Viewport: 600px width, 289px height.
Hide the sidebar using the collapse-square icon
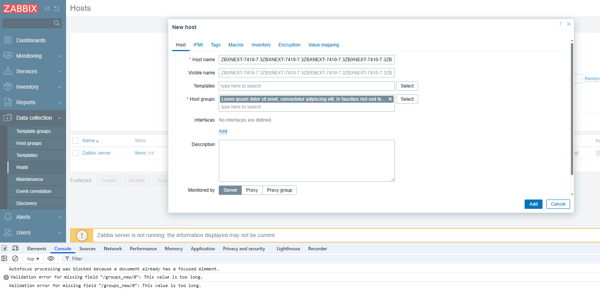(x=57, y=8)
